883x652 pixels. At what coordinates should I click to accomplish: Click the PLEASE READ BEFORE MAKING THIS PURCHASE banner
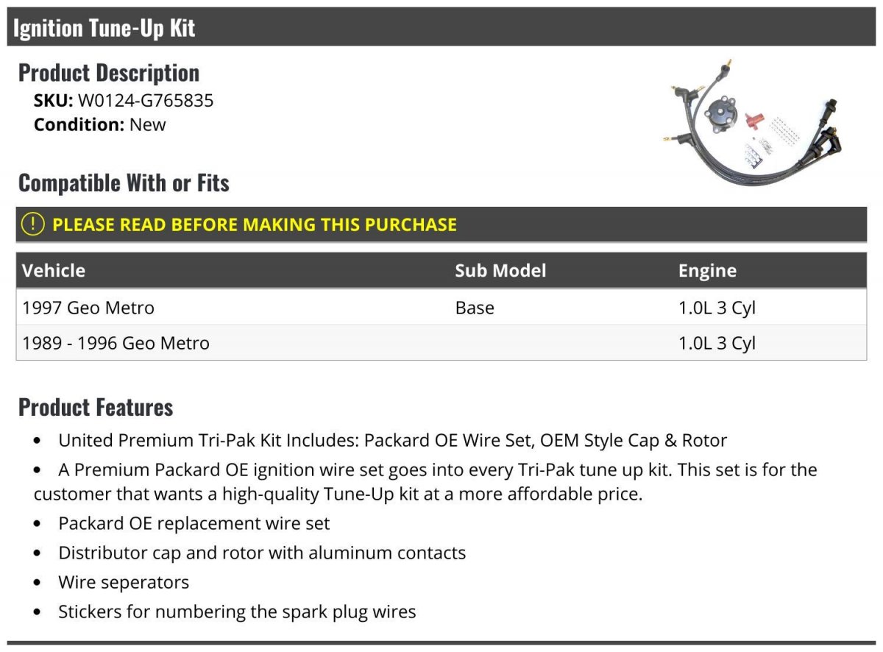pos(441,224)
